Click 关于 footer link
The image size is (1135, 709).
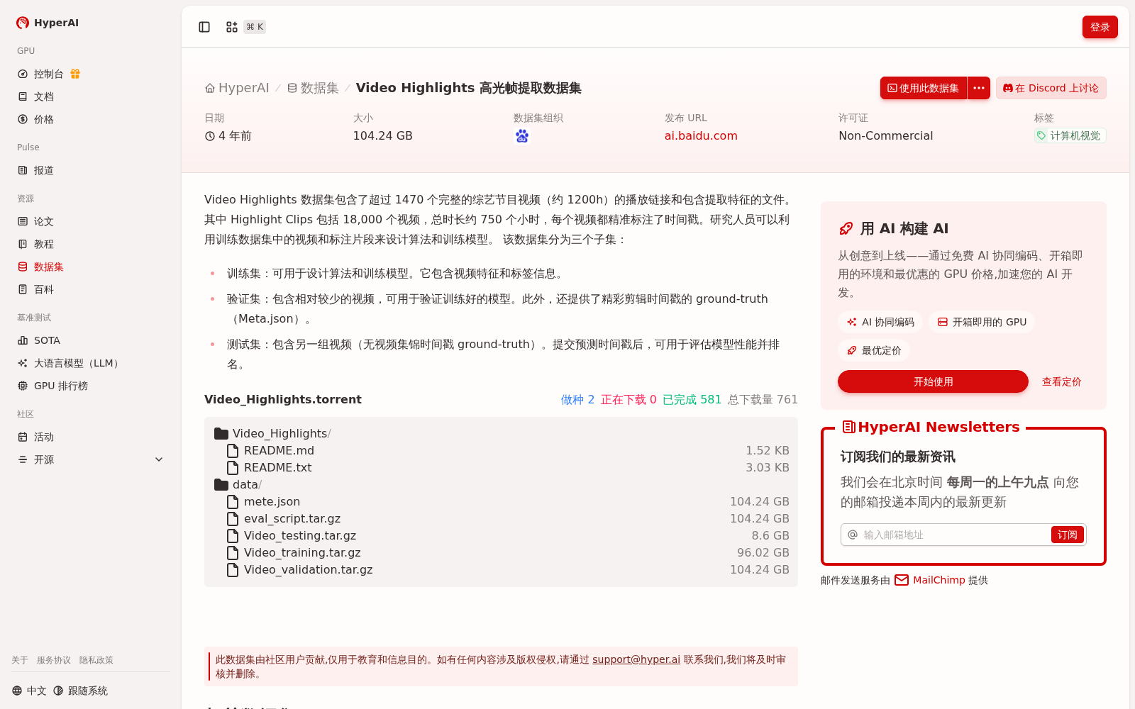(20, 660)
